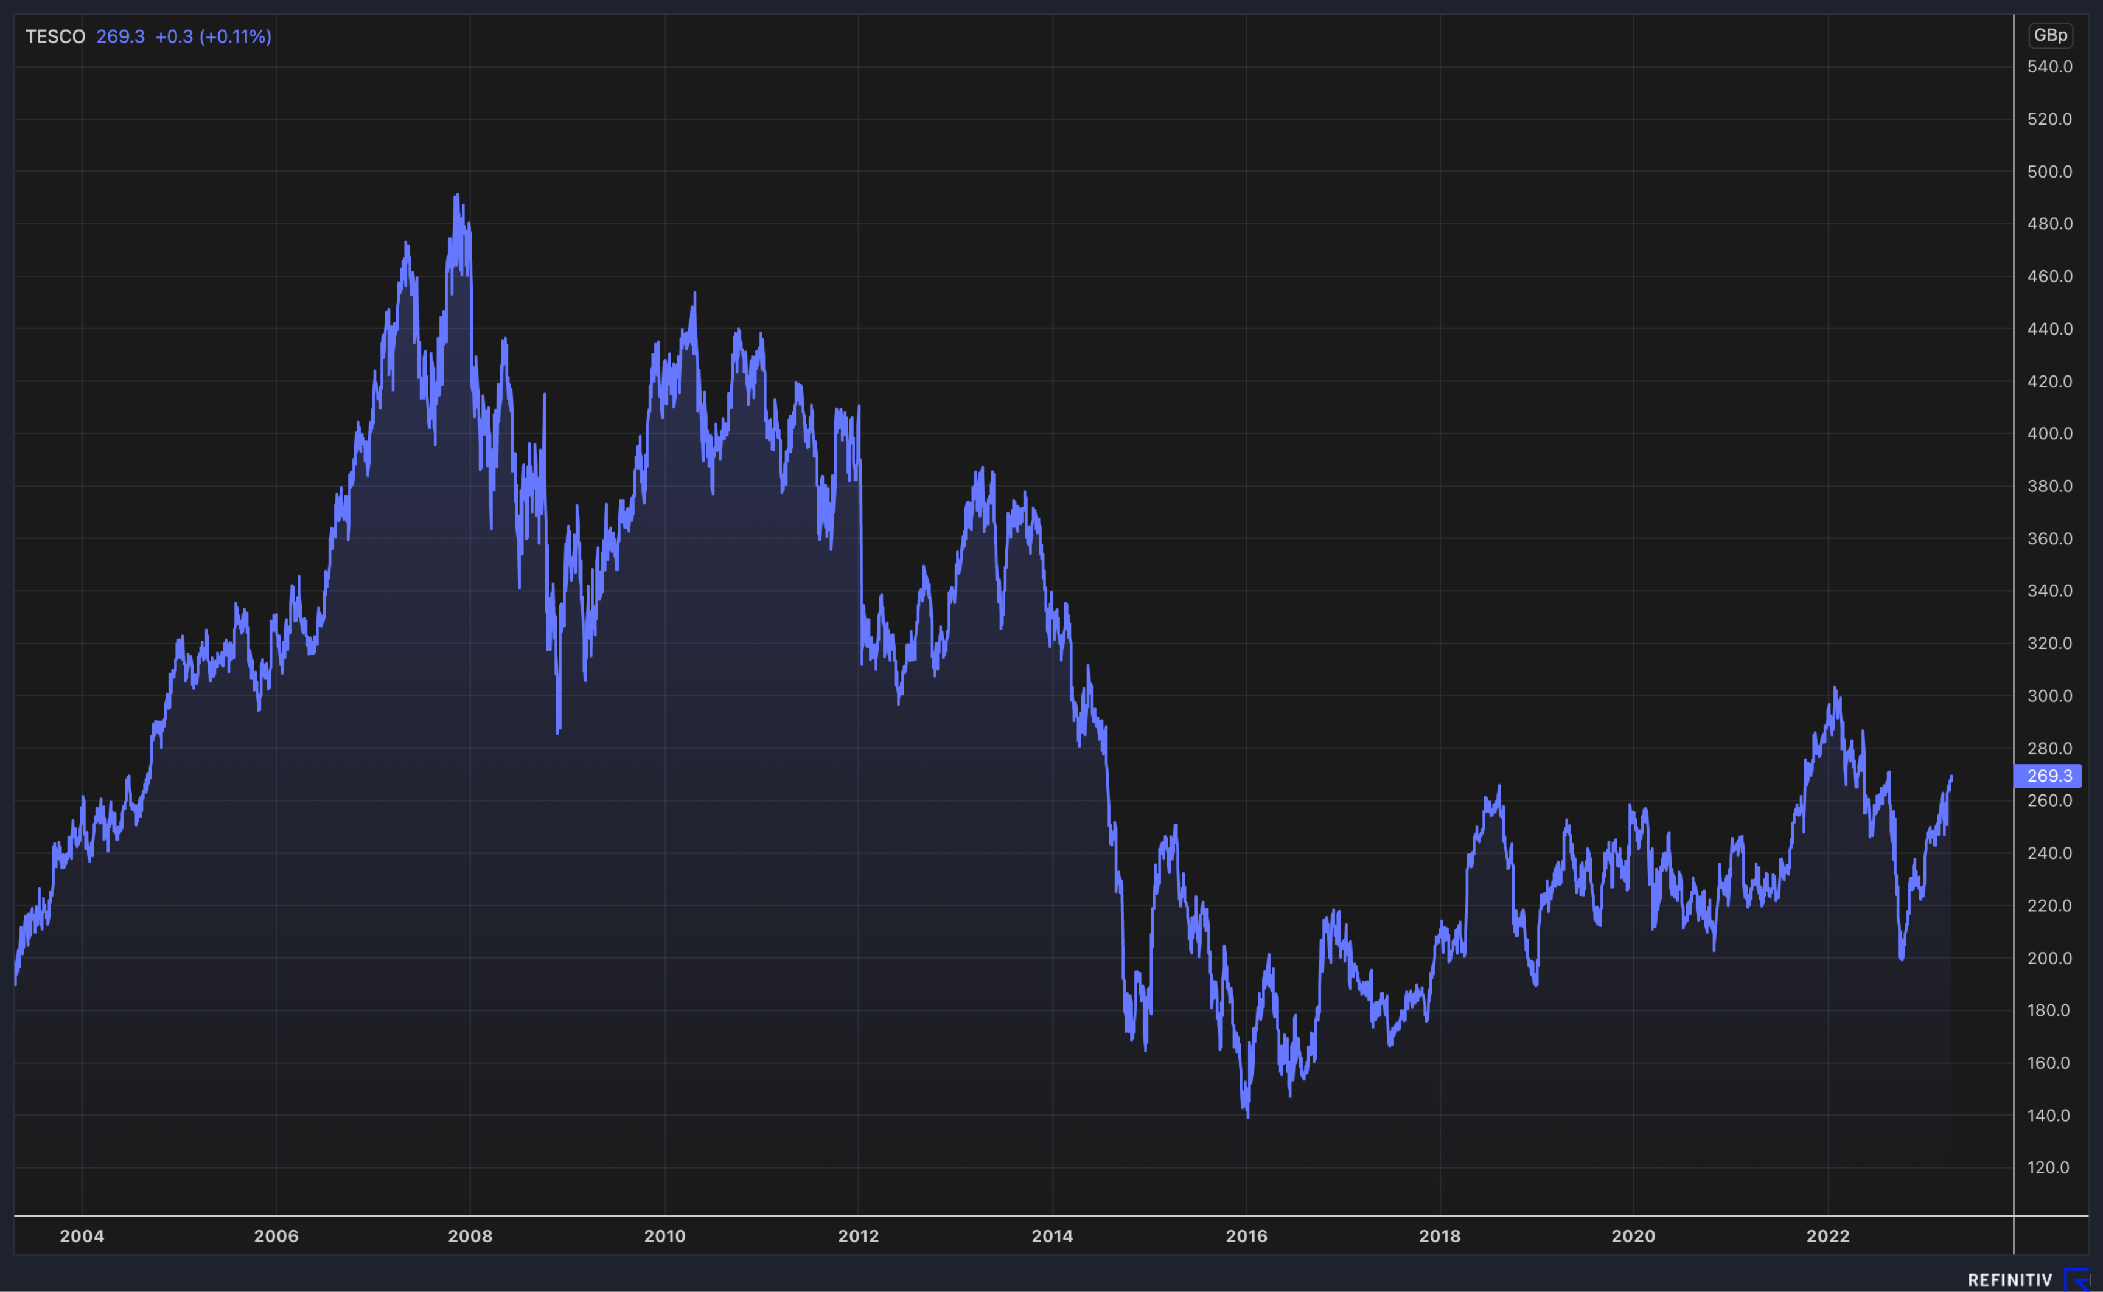This screenshot has height=1292, width=2103.
Task: Click the 300.0 price axis label
Action: coord(2050,695)
